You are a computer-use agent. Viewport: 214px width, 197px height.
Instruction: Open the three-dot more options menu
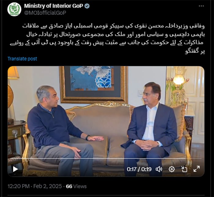[x=201, y=6]
